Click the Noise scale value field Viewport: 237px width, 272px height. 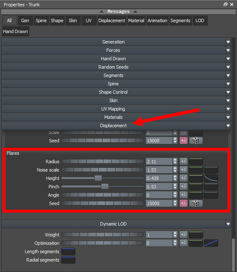(x=159, y=170)
